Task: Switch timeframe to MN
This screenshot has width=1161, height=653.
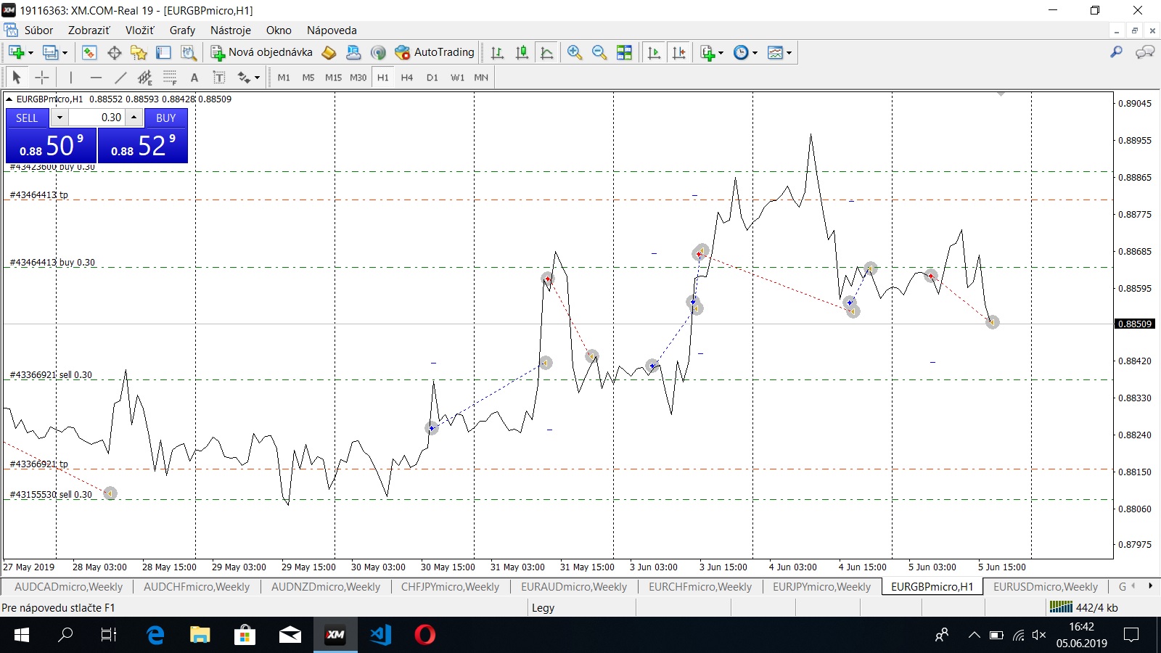Action: click(481, 77)
